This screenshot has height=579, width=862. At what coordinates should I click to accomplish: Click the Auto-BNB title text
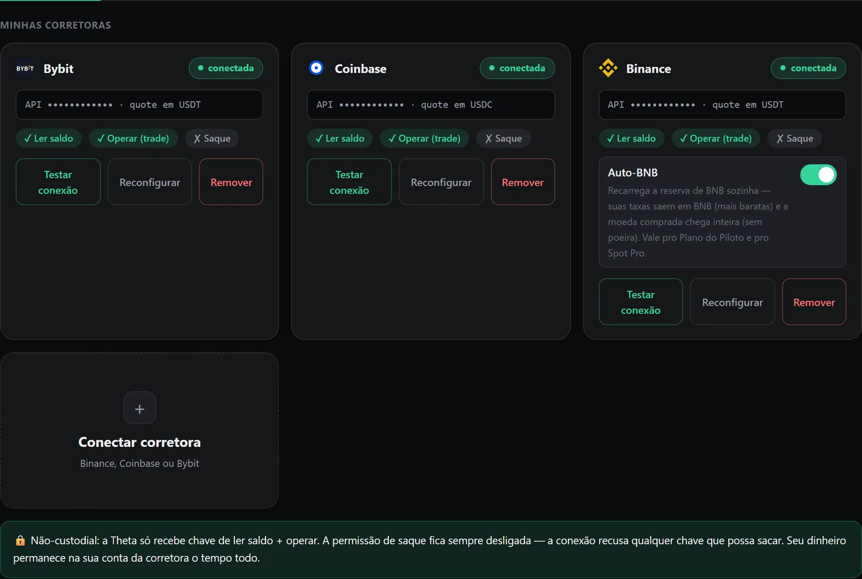(x=632, y=173)
